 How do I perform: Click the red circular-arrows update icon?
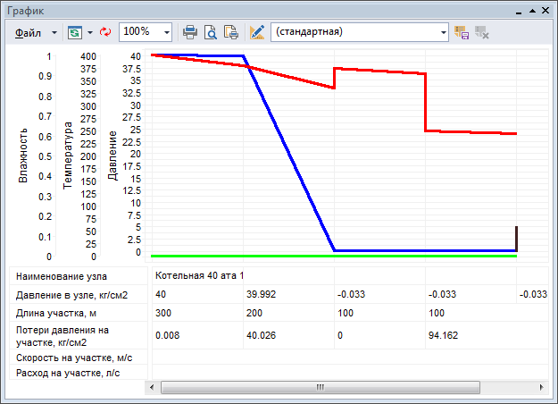(x=104, y=31)
